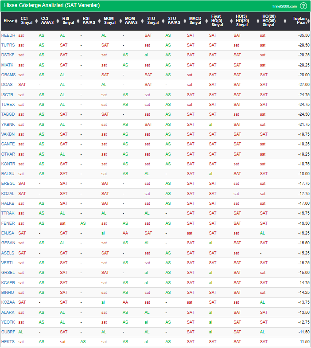The width and height of the screenshot is (311, 348).
Task: Click sort arrows beside STO Sinyal header
Action: pos(163,21)
